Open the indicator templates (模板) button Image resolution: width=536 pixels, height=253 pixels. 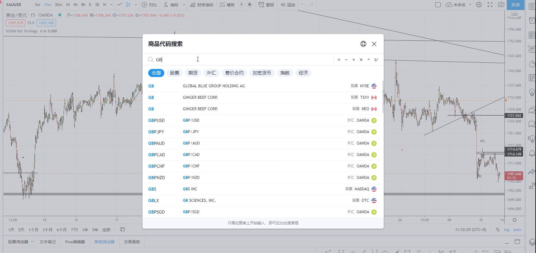click(x=227, y=5)
